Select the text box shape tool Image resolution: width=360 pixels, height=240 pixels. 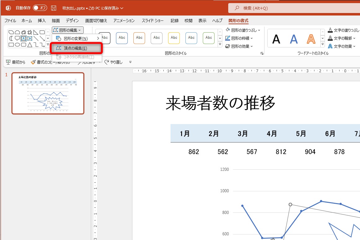point(24,38)
